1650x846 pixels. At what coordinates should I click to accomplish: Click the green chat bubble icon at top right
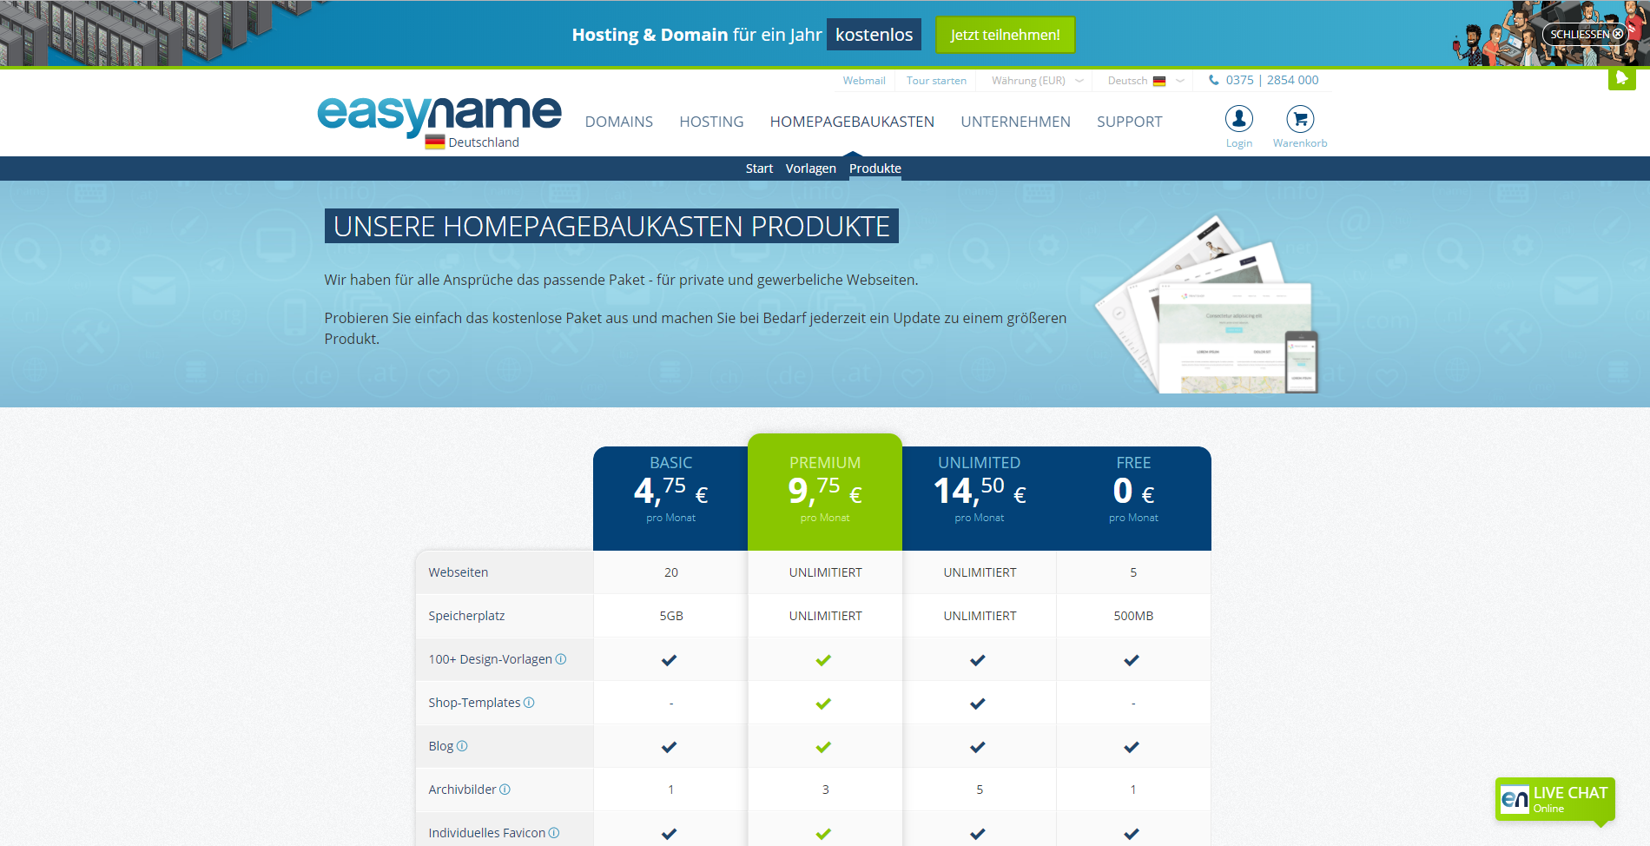click(x=1621, y=78)
